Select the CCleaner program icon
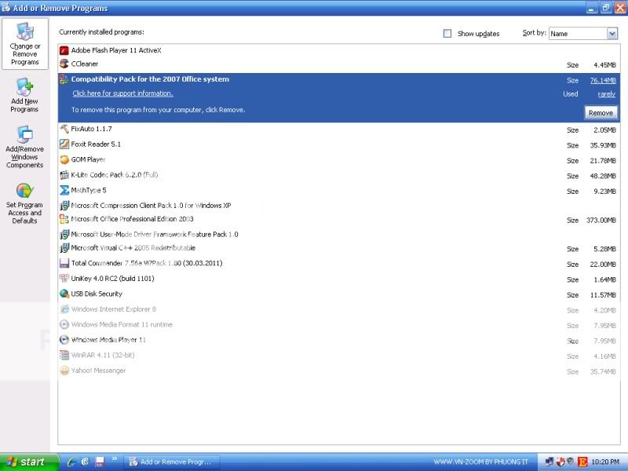This screenshot has width=628, height=471. [64, 64]
